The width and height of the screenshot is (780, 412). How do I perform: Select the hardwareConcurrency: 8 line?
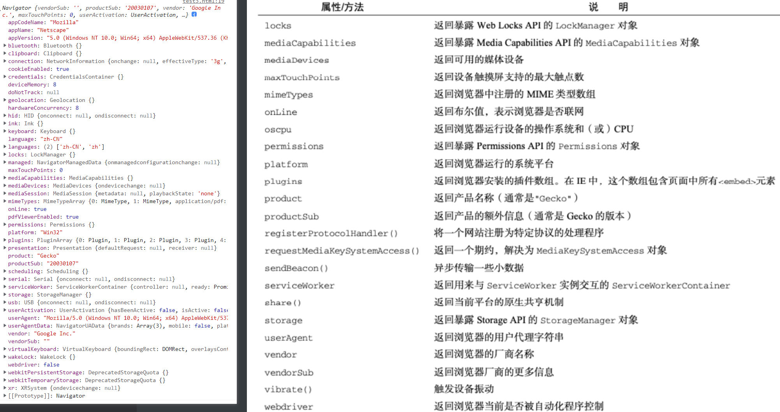click(x=44, y=108)
